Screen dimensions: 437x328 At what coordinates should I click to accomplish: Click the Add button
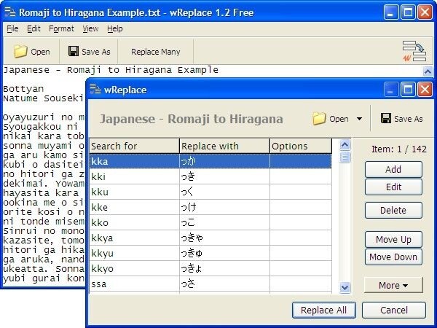393,169
